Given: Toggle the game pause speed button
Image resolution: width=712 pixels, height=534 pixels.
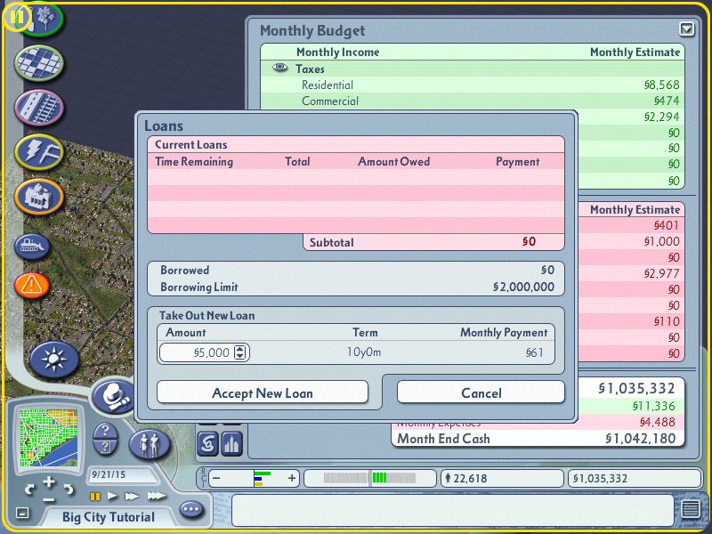Looking at the screenshot, I should tap(94, 496).
